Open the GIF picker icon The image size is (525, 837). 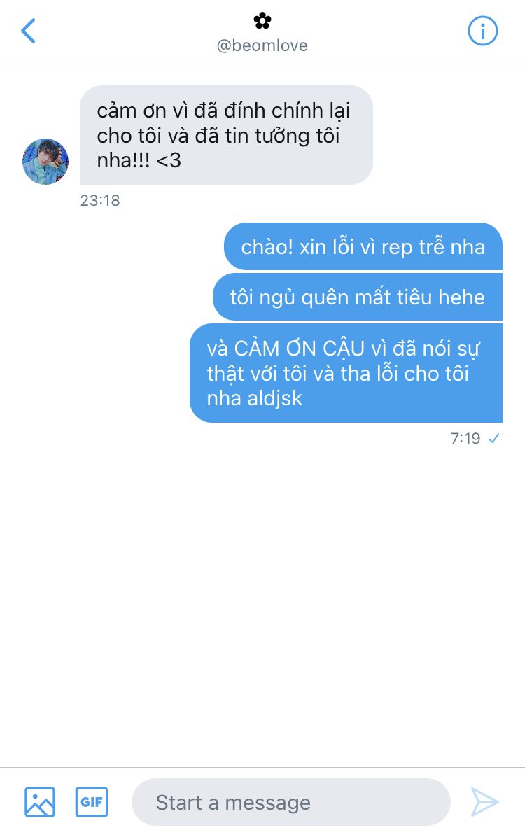coord(91,802)
